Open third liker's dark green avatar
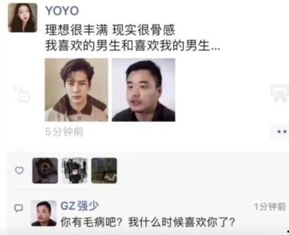The width and height of the screenshot is (289, 235). 104,171
